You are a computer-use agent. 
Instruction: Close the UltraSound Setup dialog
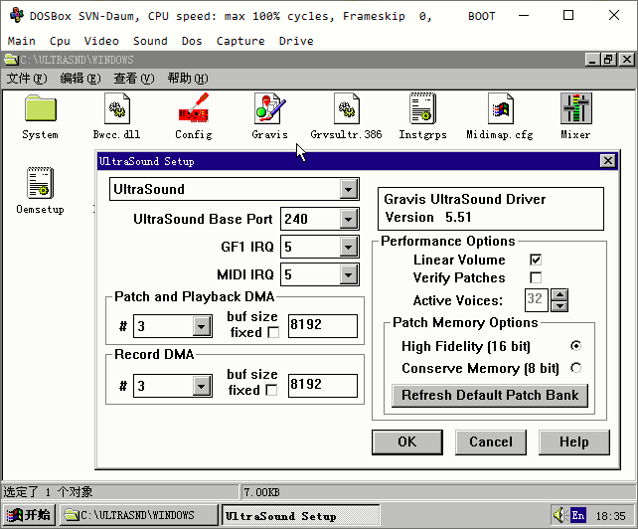point(608,161)
